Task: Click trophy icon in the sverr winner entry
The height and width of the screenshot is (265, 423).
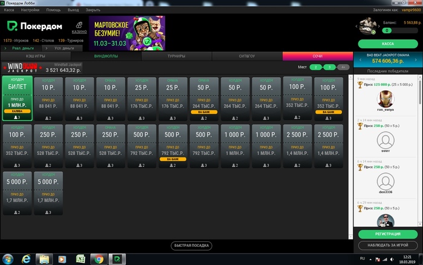Action: click(x=360, y=126)
